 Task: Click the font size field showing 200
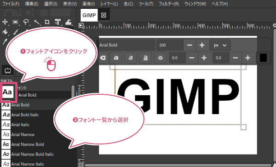pos(170,45)
